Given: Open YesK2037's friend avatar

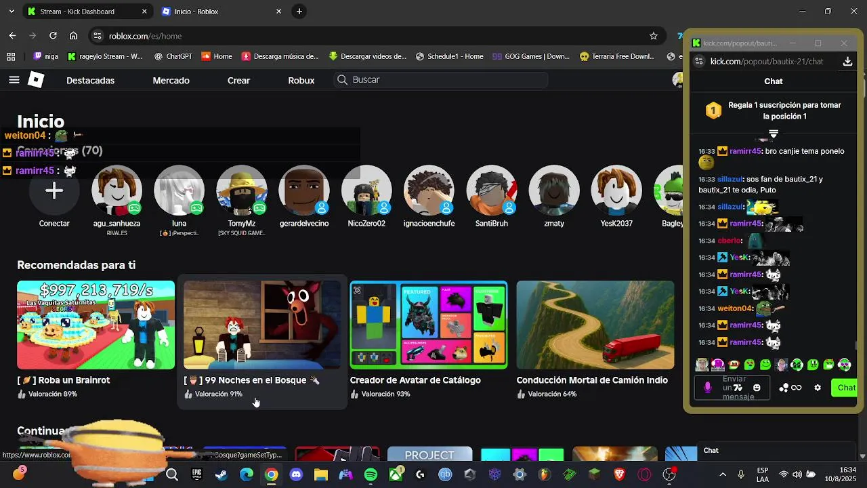Looking at the screenshot, I should (616, 190).
